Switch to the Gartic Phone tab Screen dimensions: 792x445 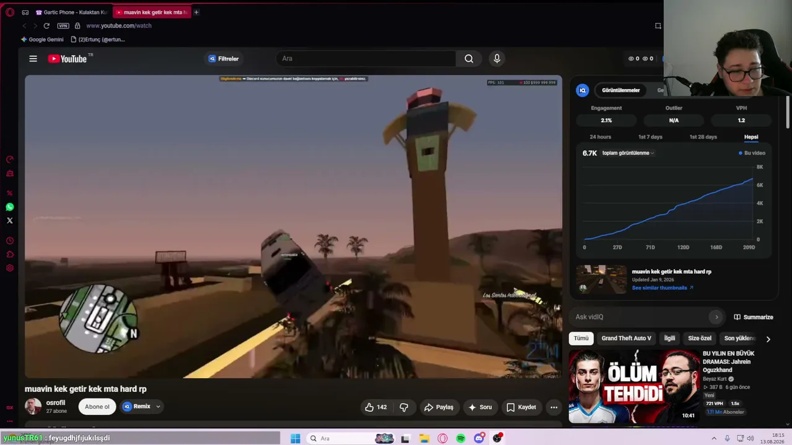point(72,12)
